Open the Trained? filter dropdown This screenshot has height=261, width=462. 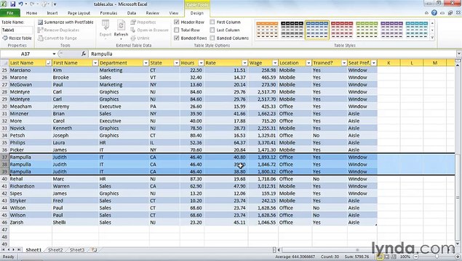[x=344, y=63]
